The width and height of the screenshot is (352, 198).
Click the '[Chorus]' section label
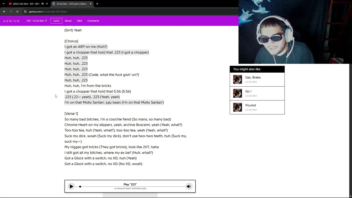click(71, 41)
